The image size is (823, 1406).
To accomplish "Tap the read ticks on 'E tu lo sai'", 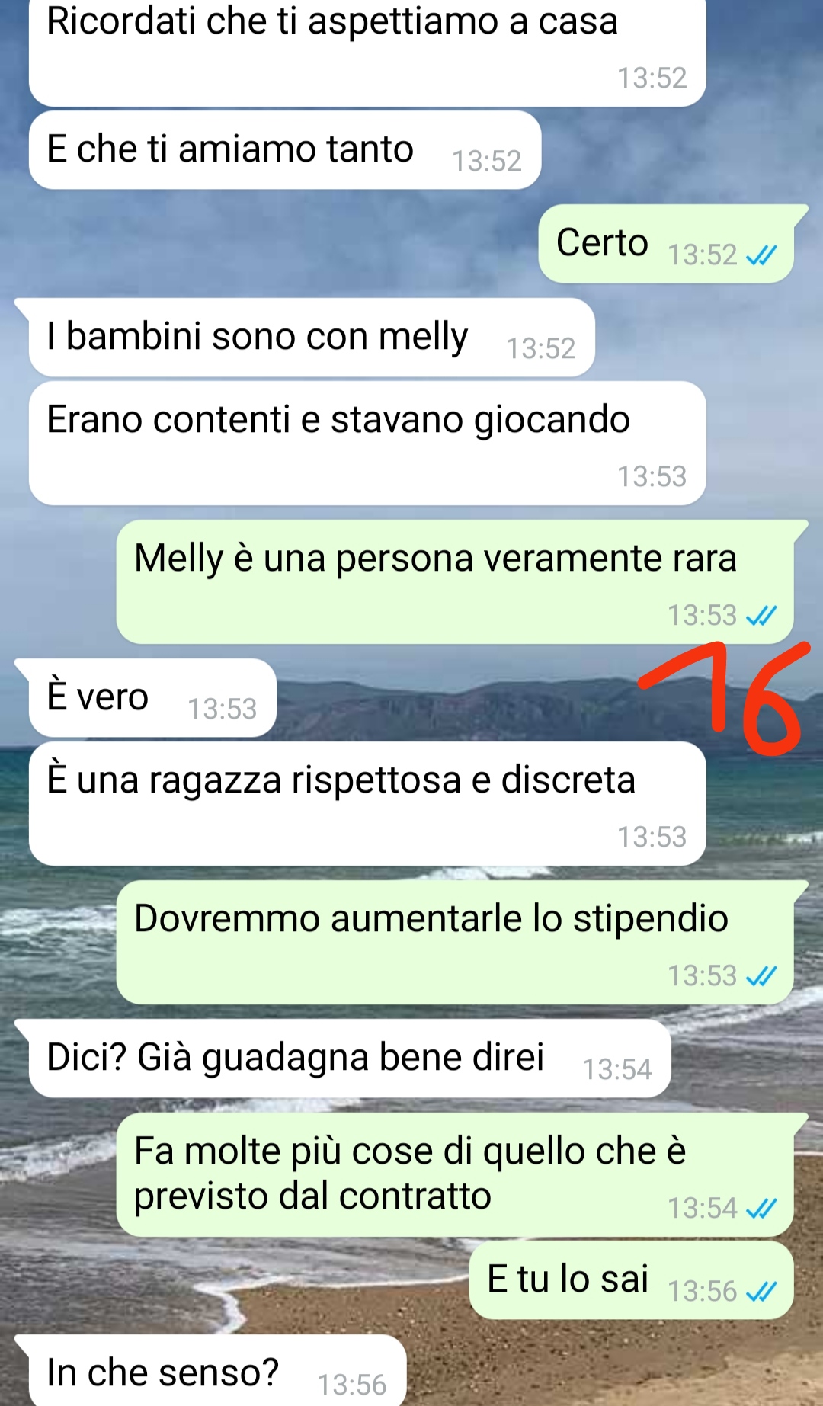I will (x=761, y=1291).
